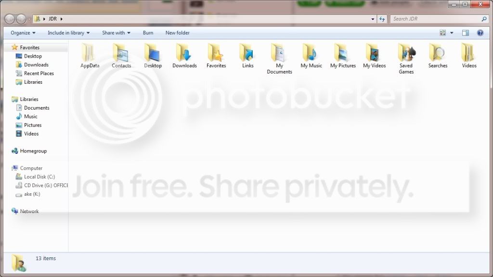Open Documents library in sidebar
The image size is (493, 277).
(x=37, y=108)
